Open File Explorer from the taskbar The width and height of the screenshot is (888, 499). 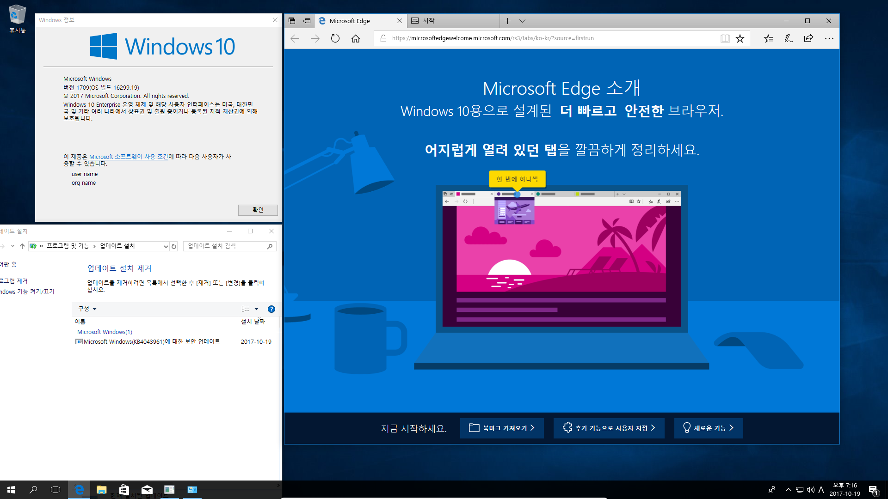(x=102, y=490)
